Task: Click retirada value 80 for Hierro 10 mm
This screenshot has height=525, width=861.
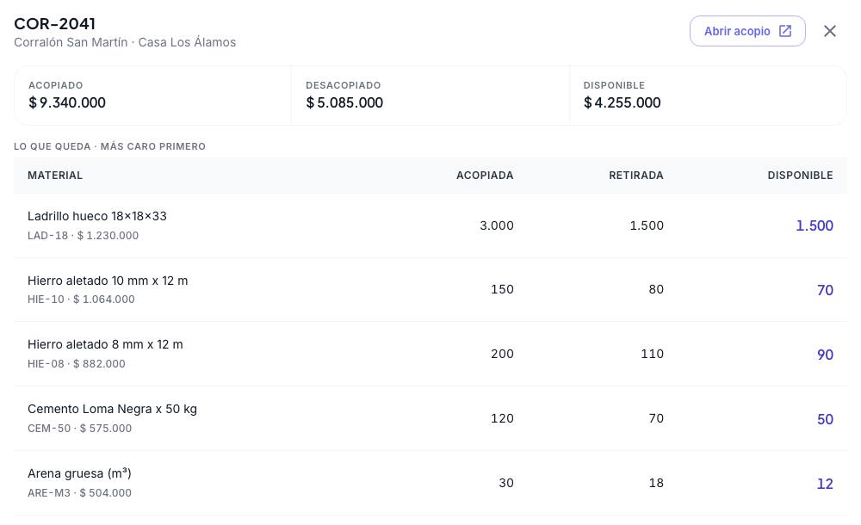Action: pyautogui.click(x=656, y=289)
